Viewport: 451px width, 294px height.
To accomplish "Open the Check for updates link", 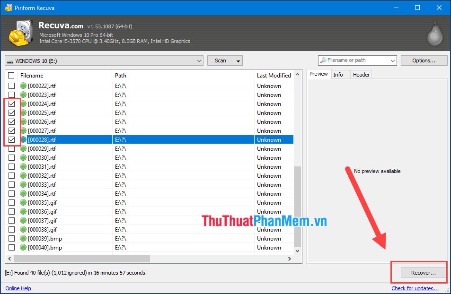I will click(415, 288).
